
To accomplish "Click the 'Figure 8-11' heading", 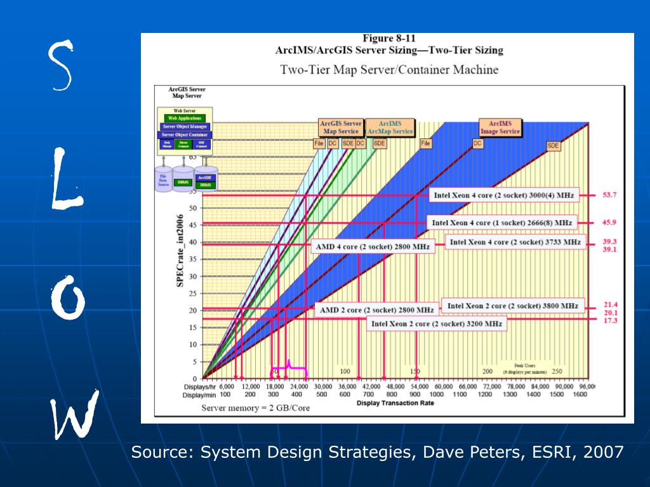I will pyautogui.click(x=389, y=39).
